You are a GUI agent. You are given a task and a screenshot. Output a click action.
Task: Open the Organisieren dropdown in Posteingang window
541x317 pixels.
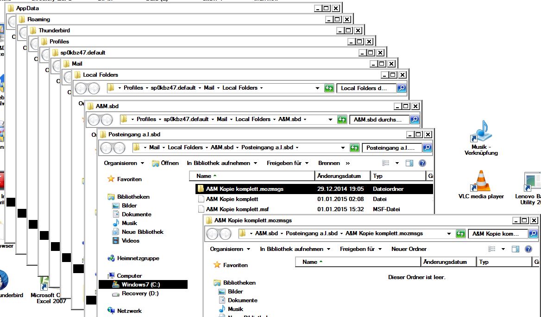pos(124,163)
